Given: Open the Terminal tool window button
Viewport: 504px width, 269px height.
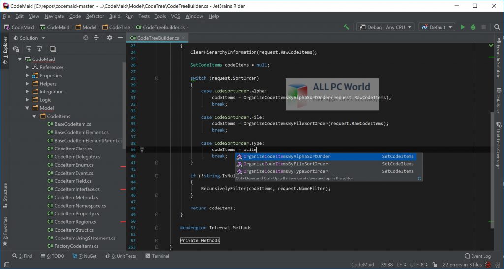Looking at the screenshot, I should coord(157,256).
